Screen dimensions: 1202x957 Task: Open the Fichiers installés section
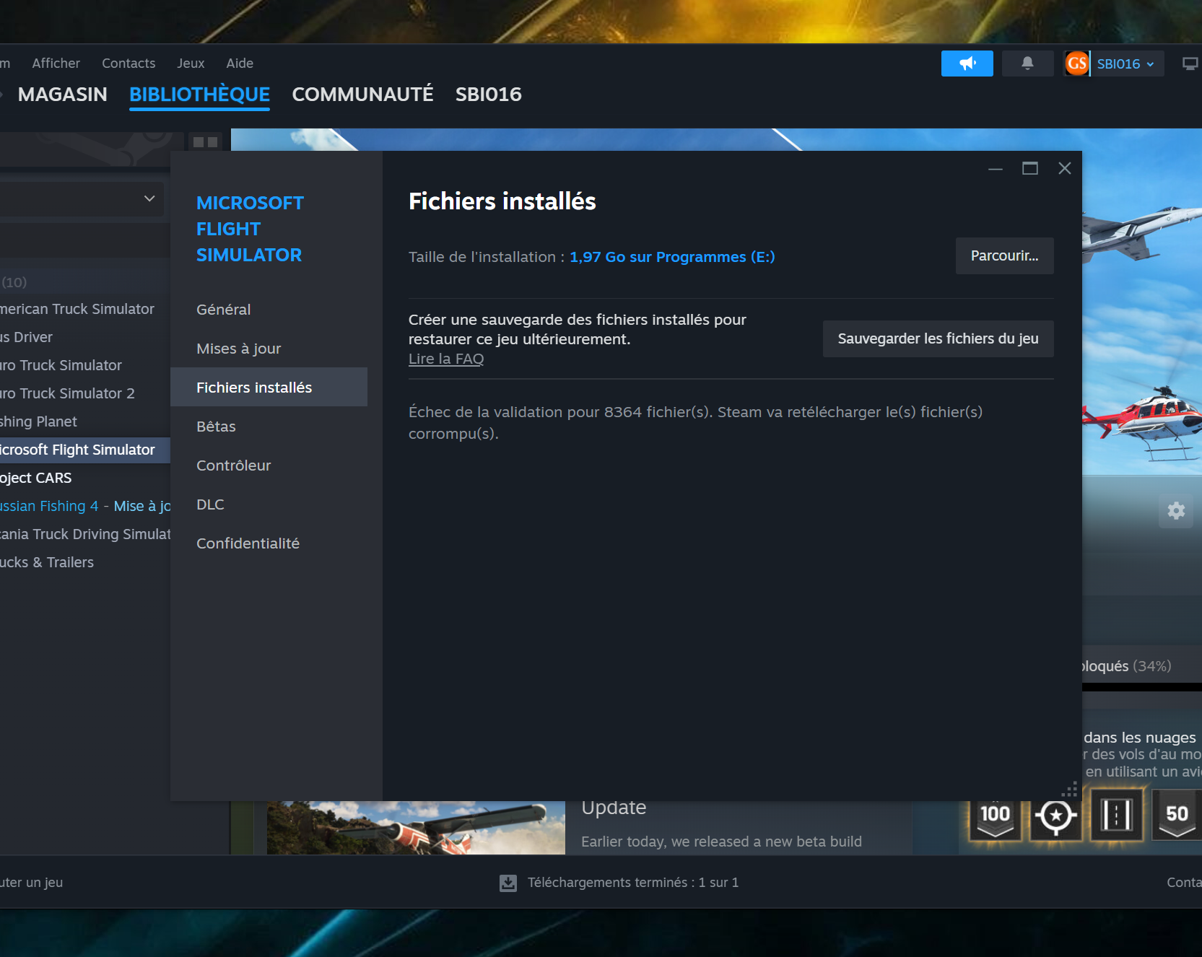coord(269,388)
